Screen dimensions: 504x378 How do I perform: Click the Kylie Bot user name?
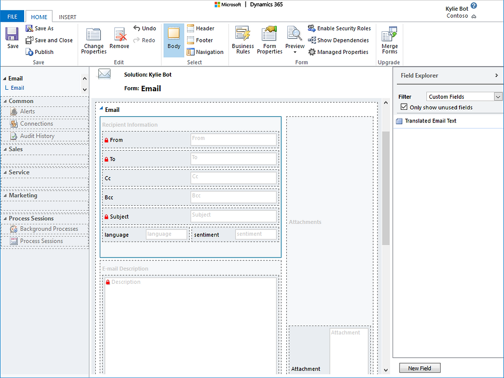pyautogui.click(x=457, y=9)
